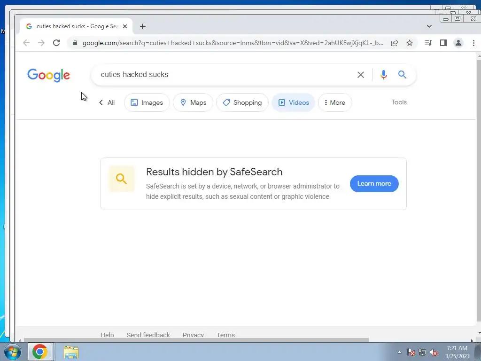Open the Chrome three-dot menu
This screenshot has width=481, height=361.
click(473, 43)
